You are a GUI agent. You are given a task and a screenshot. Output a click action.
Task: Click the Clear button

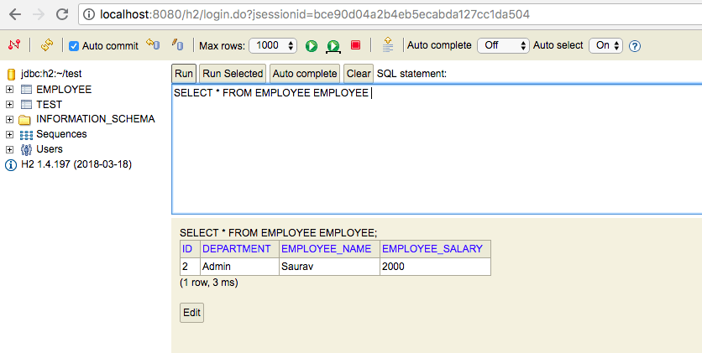(x=359, y=74)
